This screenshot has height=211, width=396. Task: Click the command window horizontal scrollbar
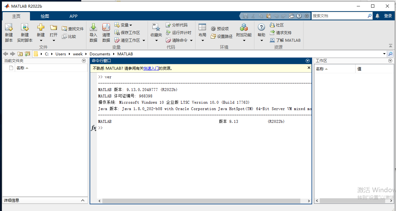click(201, 201)
